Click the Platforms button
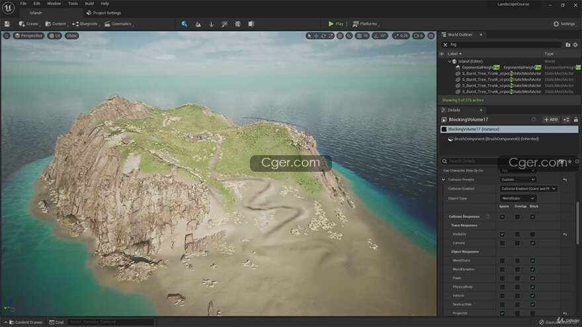Screen dimensions: 582x327 [365, 24]
